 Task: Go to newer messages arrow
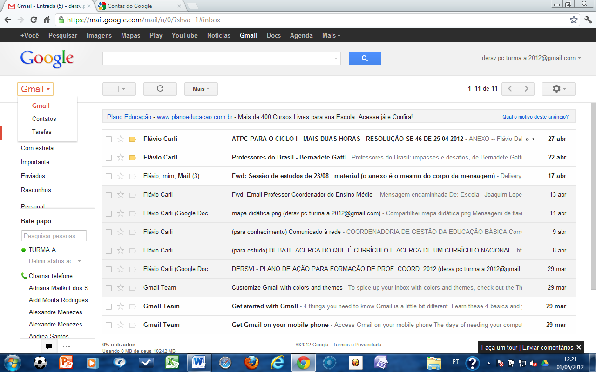[x=510, y=89]
